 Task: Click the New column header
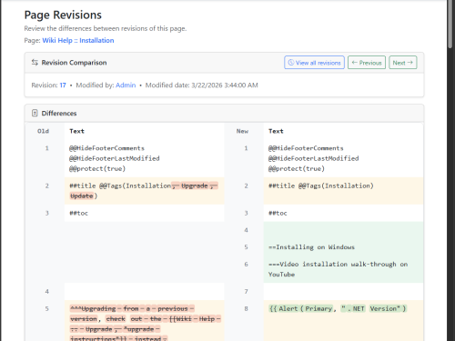(x=242, y=131)
